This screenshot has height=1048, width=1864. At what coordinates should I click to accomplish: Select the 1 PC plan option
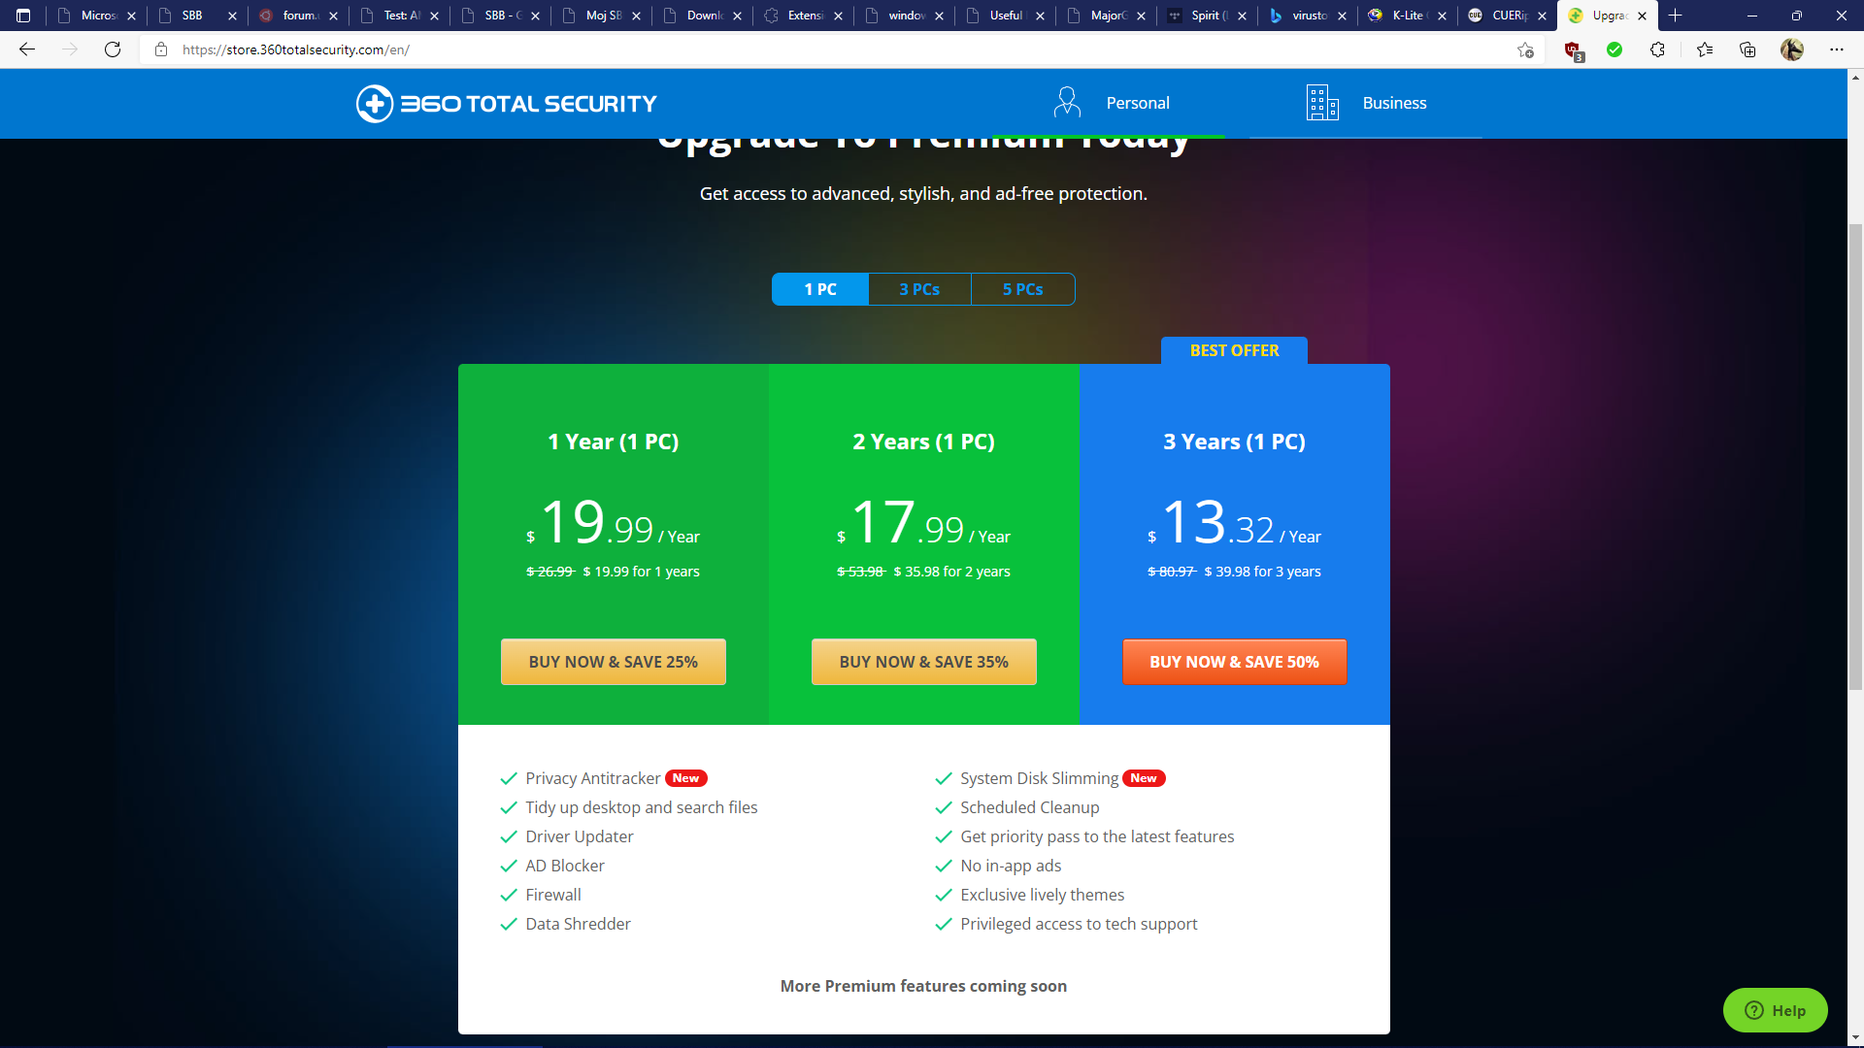pyautogui.click(x=820, y=289)
